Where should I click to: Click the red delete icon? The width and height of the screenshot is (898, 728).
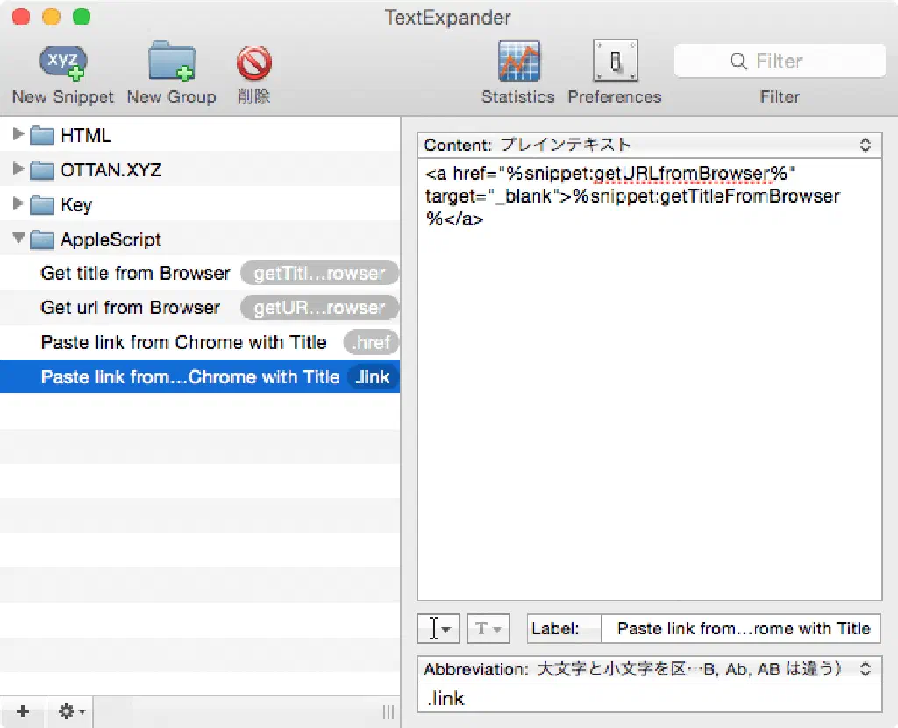coord(253,63)
